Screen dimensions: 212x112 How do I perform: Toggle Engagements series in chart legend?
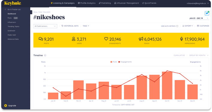[125, 62]
